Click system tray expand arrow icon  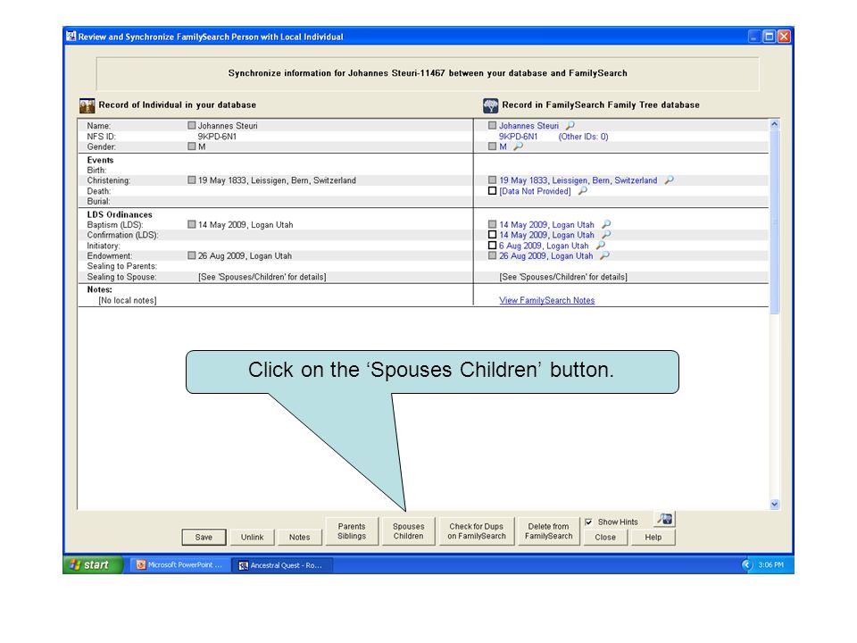click(746, 564)
